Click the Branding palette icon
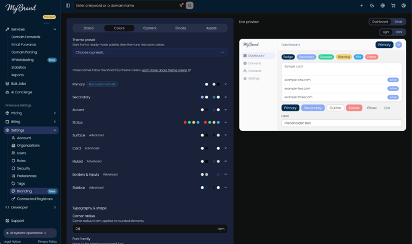The width and height of the screenshot is (412, 244). pos(14,191)
